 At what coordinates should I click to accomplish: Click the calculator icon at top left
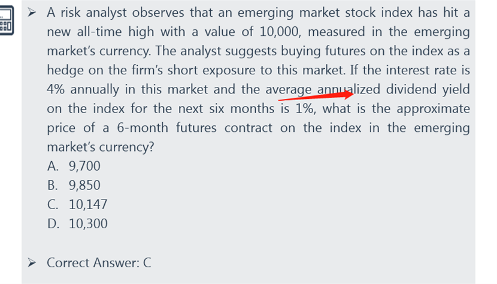7,20
